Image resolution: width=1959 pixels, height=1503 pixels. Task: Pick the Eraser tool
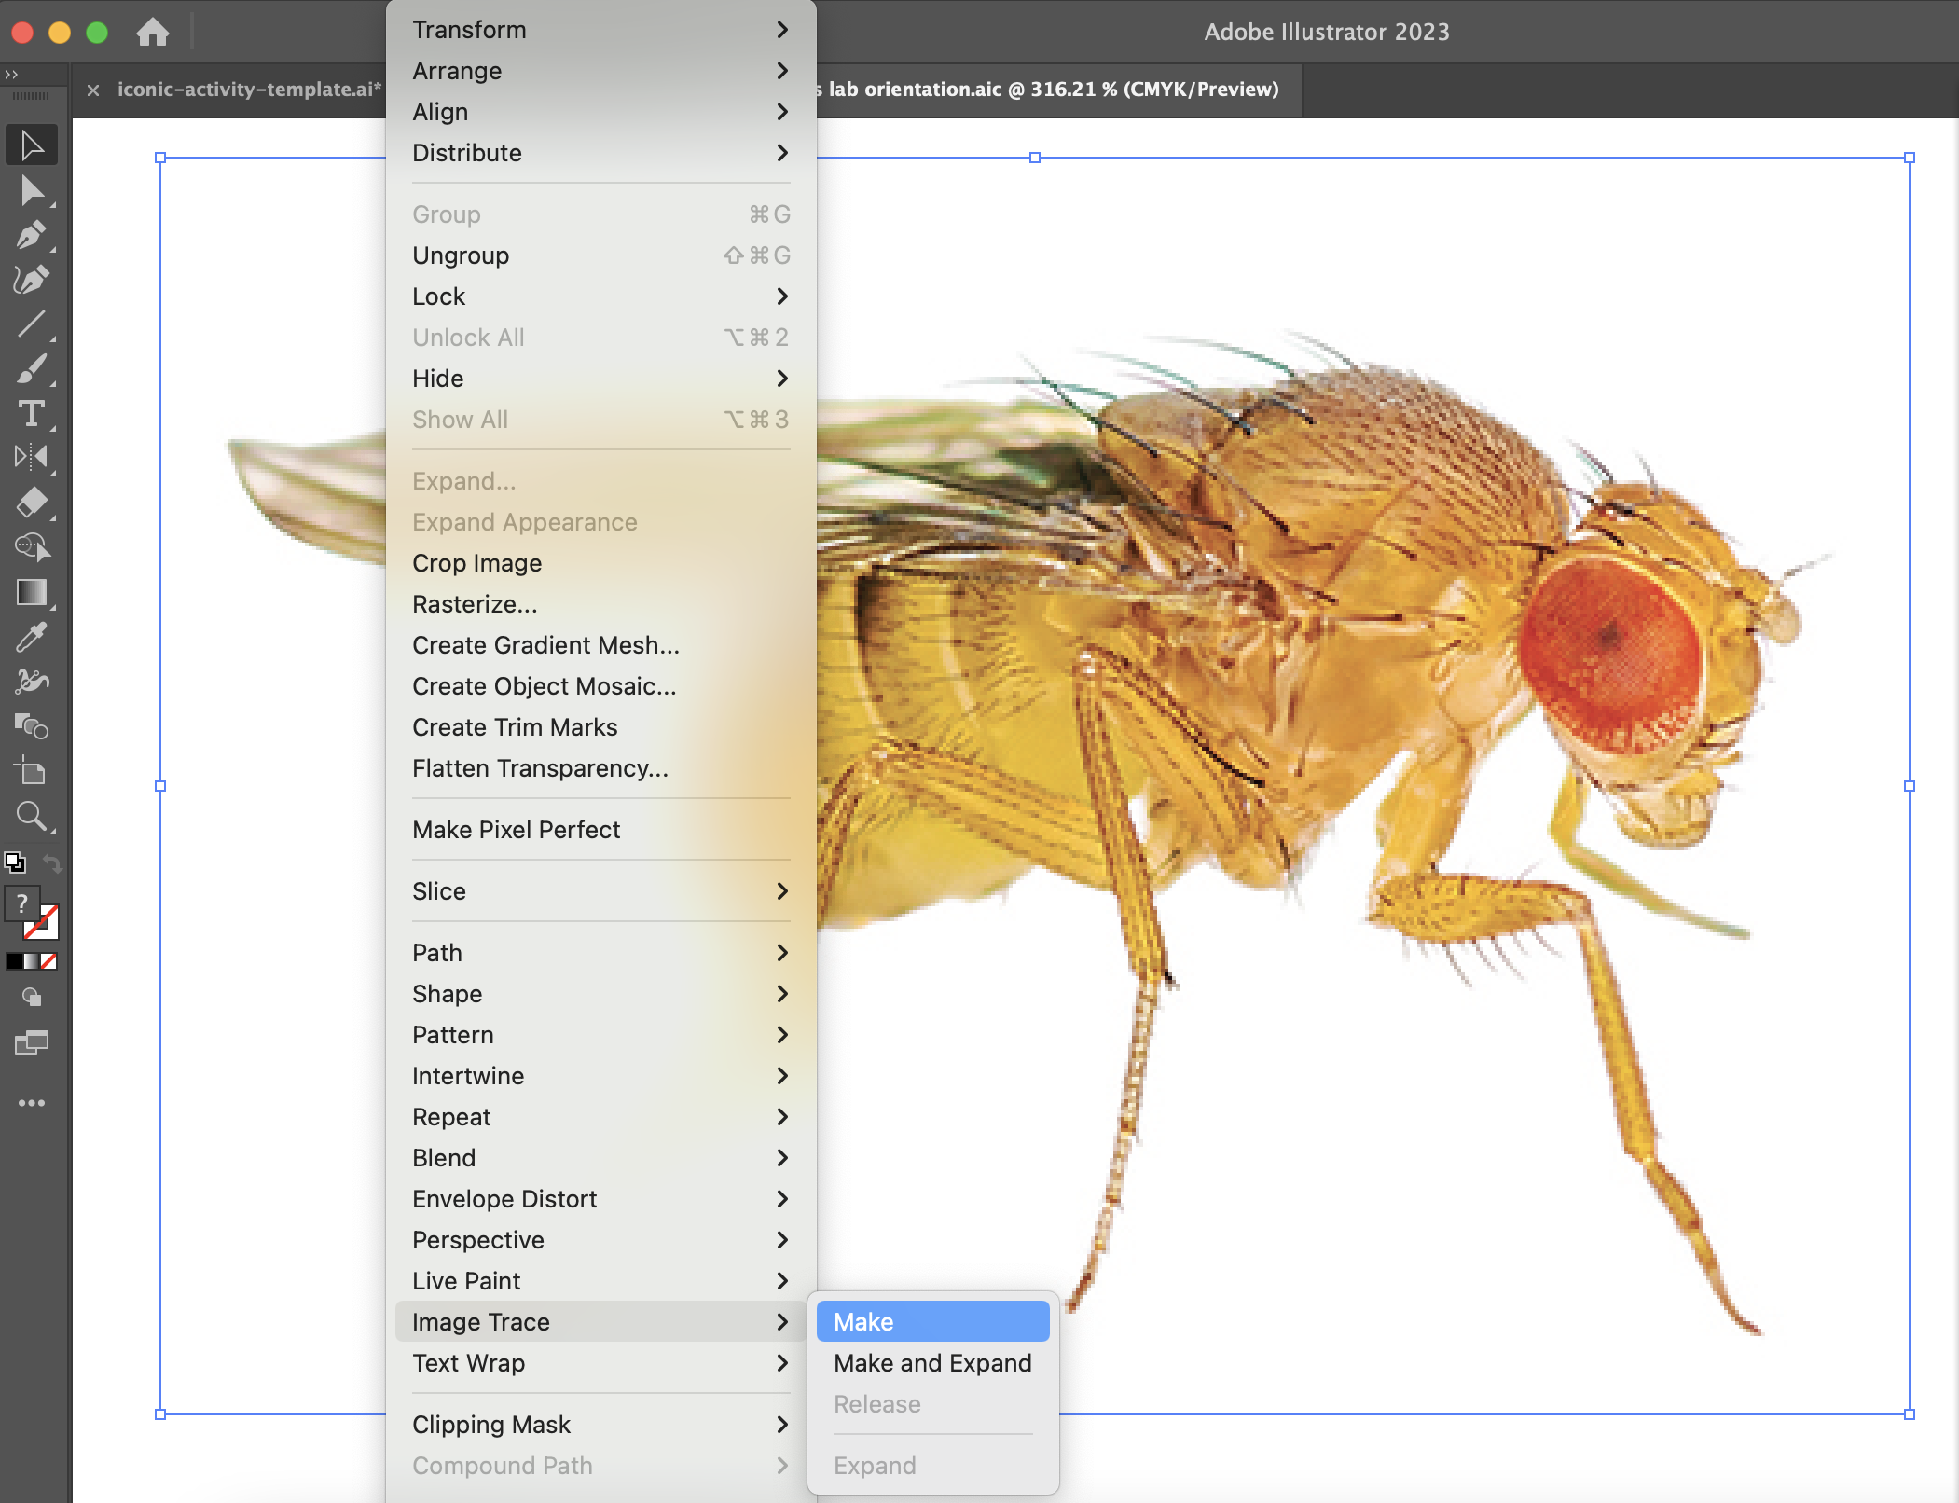[32, 503]
